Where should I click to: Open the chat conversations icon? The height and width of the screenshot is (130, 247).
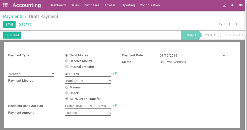coord(241,5)
